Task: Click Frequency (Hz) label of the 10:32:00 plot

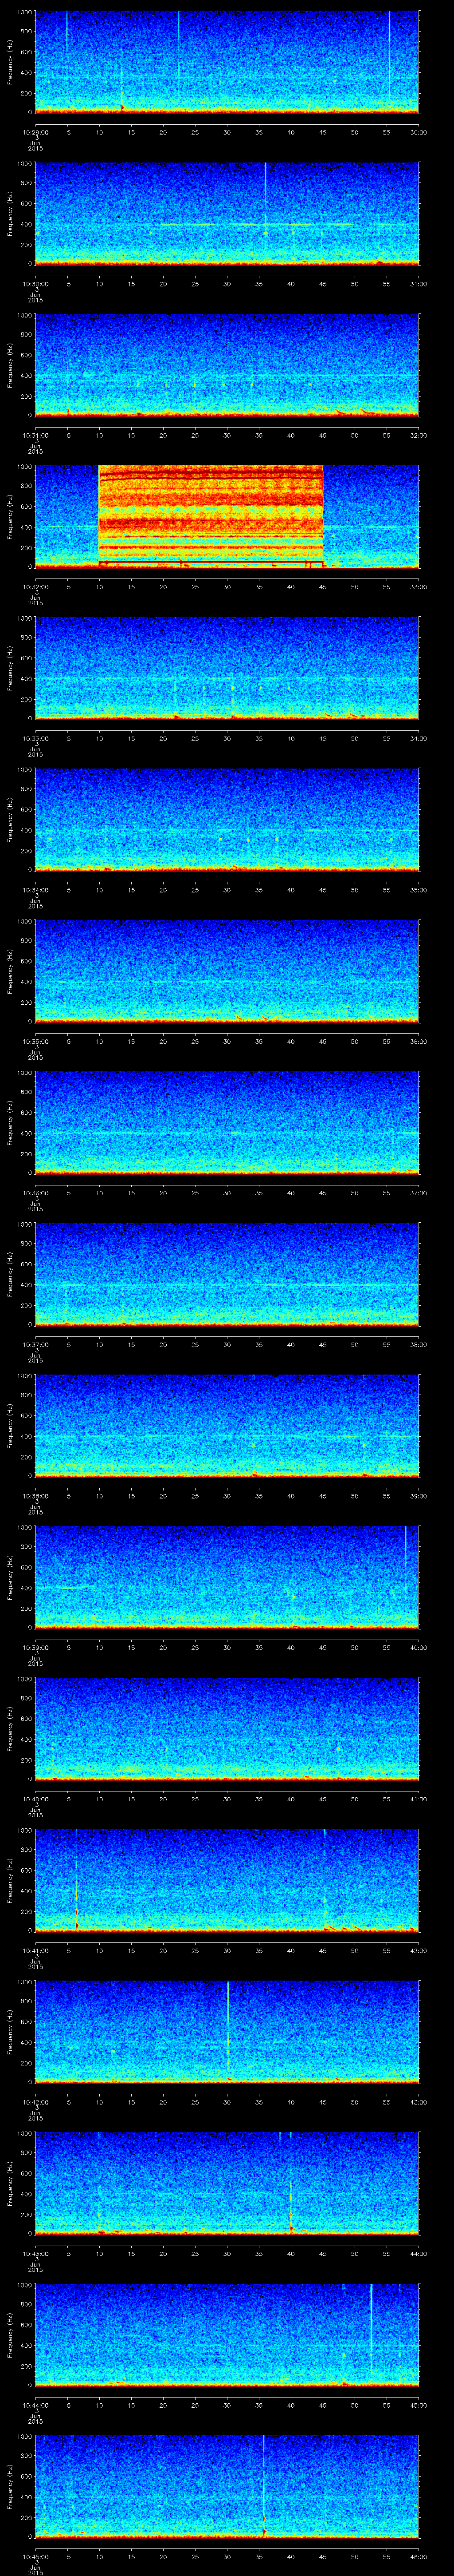Action: [x=10, y=516]
